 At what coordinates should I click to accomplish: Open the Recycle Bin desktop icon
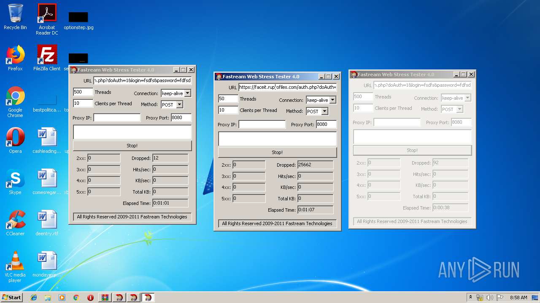tap(15, 17)
